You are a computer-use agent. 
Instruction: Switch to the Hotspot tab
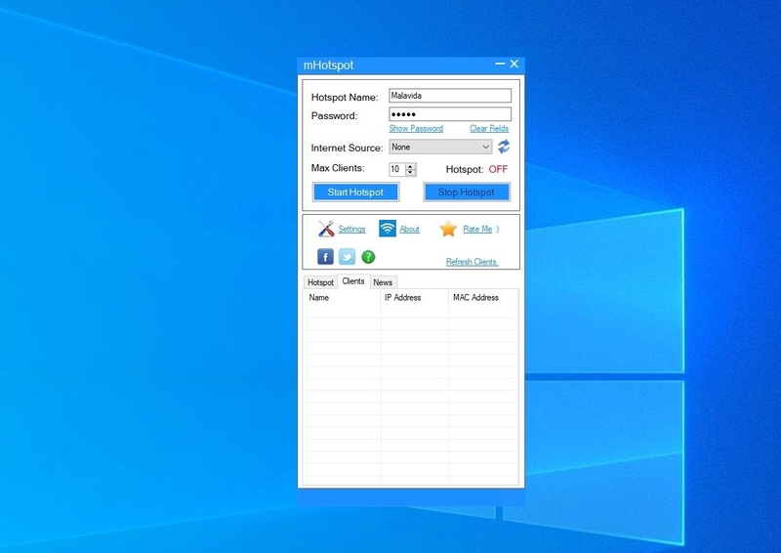click(x=320, y=282)
